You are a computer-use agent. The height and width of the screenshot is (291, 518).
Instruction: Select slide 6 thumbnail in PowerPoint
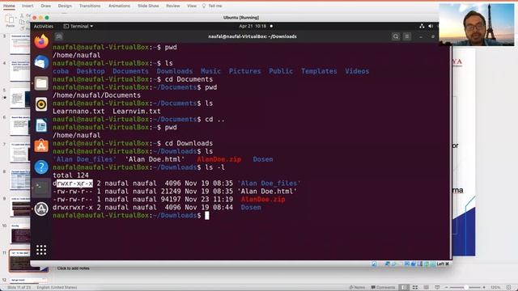(x=20, y=125)
